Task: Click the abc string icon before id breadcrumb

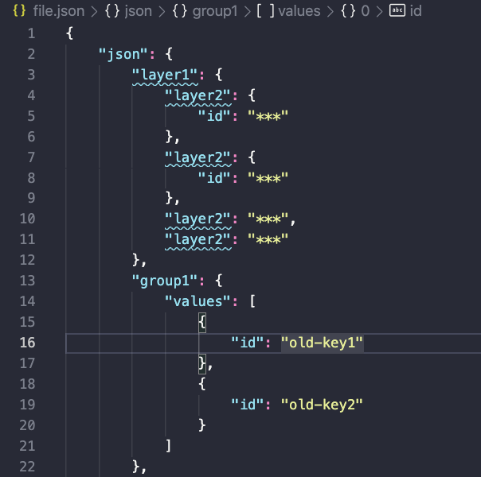Action: (397, 11)
